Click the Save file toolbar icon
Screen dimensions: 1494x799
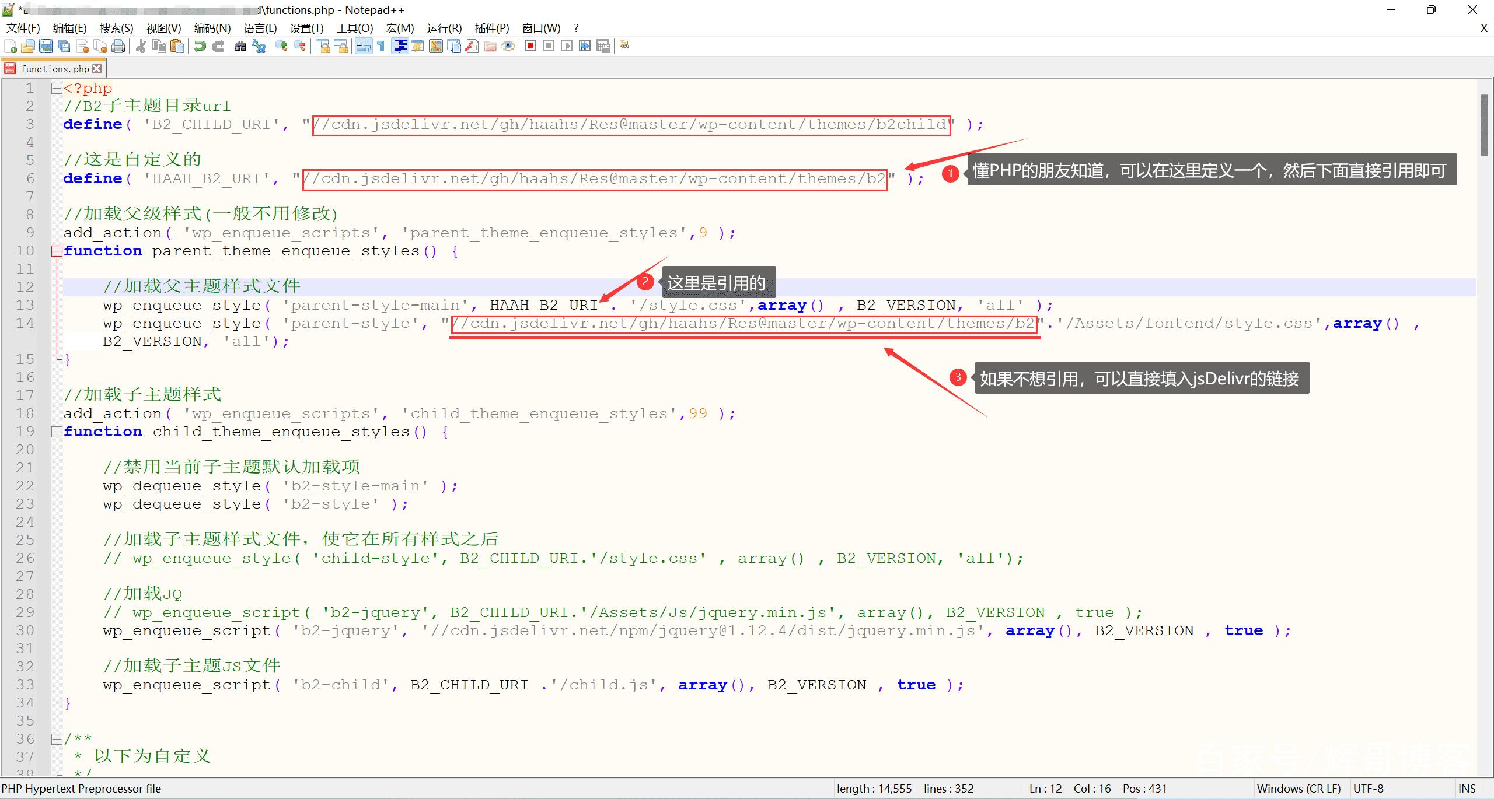(46, 46)
